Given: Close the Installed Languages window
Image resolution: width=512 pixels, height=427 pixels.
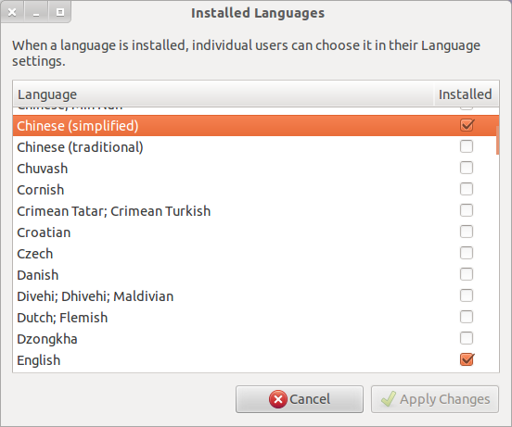Looking at the screenshot, I should point(12,12).
